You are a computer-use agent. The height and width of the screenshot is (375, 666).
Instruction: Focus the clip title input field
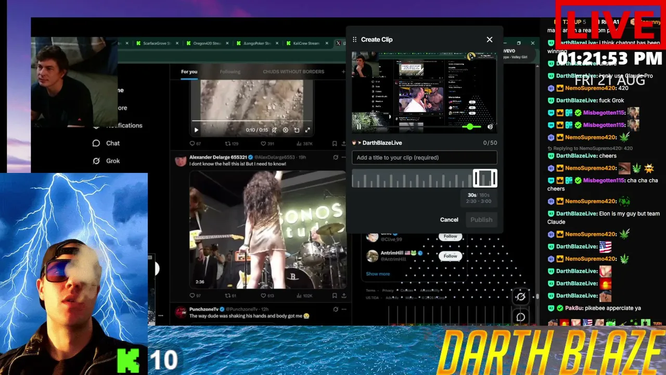(425, 157)
